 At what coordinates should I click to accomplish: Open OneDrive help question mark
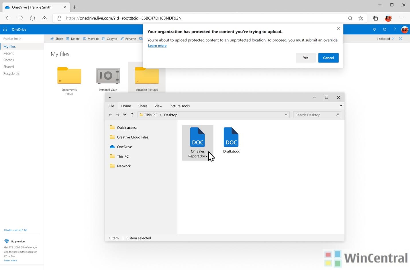(395, 29)
